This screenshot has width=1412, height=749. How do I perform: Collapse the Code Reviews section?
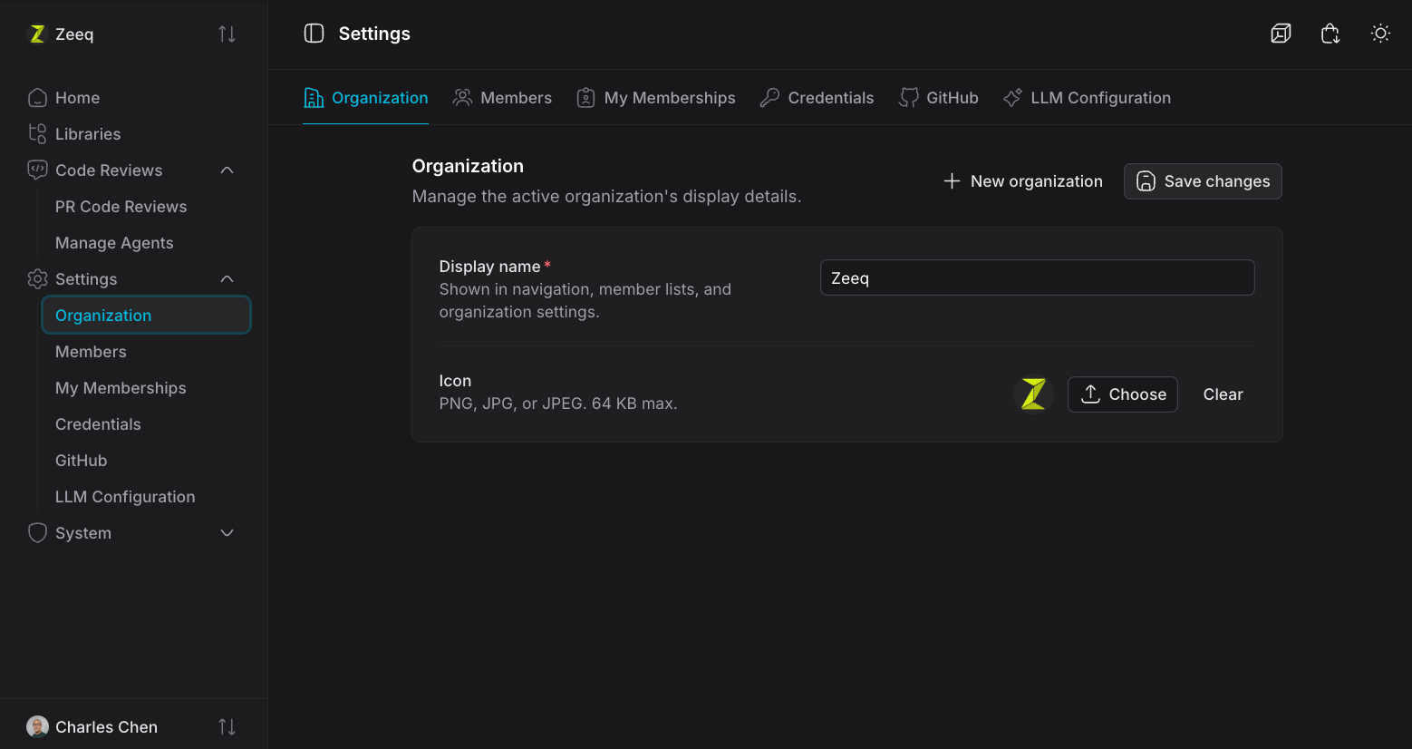[x=227, y=170]
